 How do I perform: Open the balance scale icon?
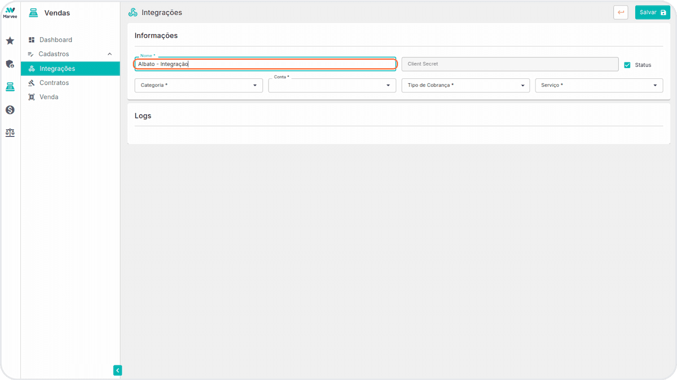click(x=10, y=133)
